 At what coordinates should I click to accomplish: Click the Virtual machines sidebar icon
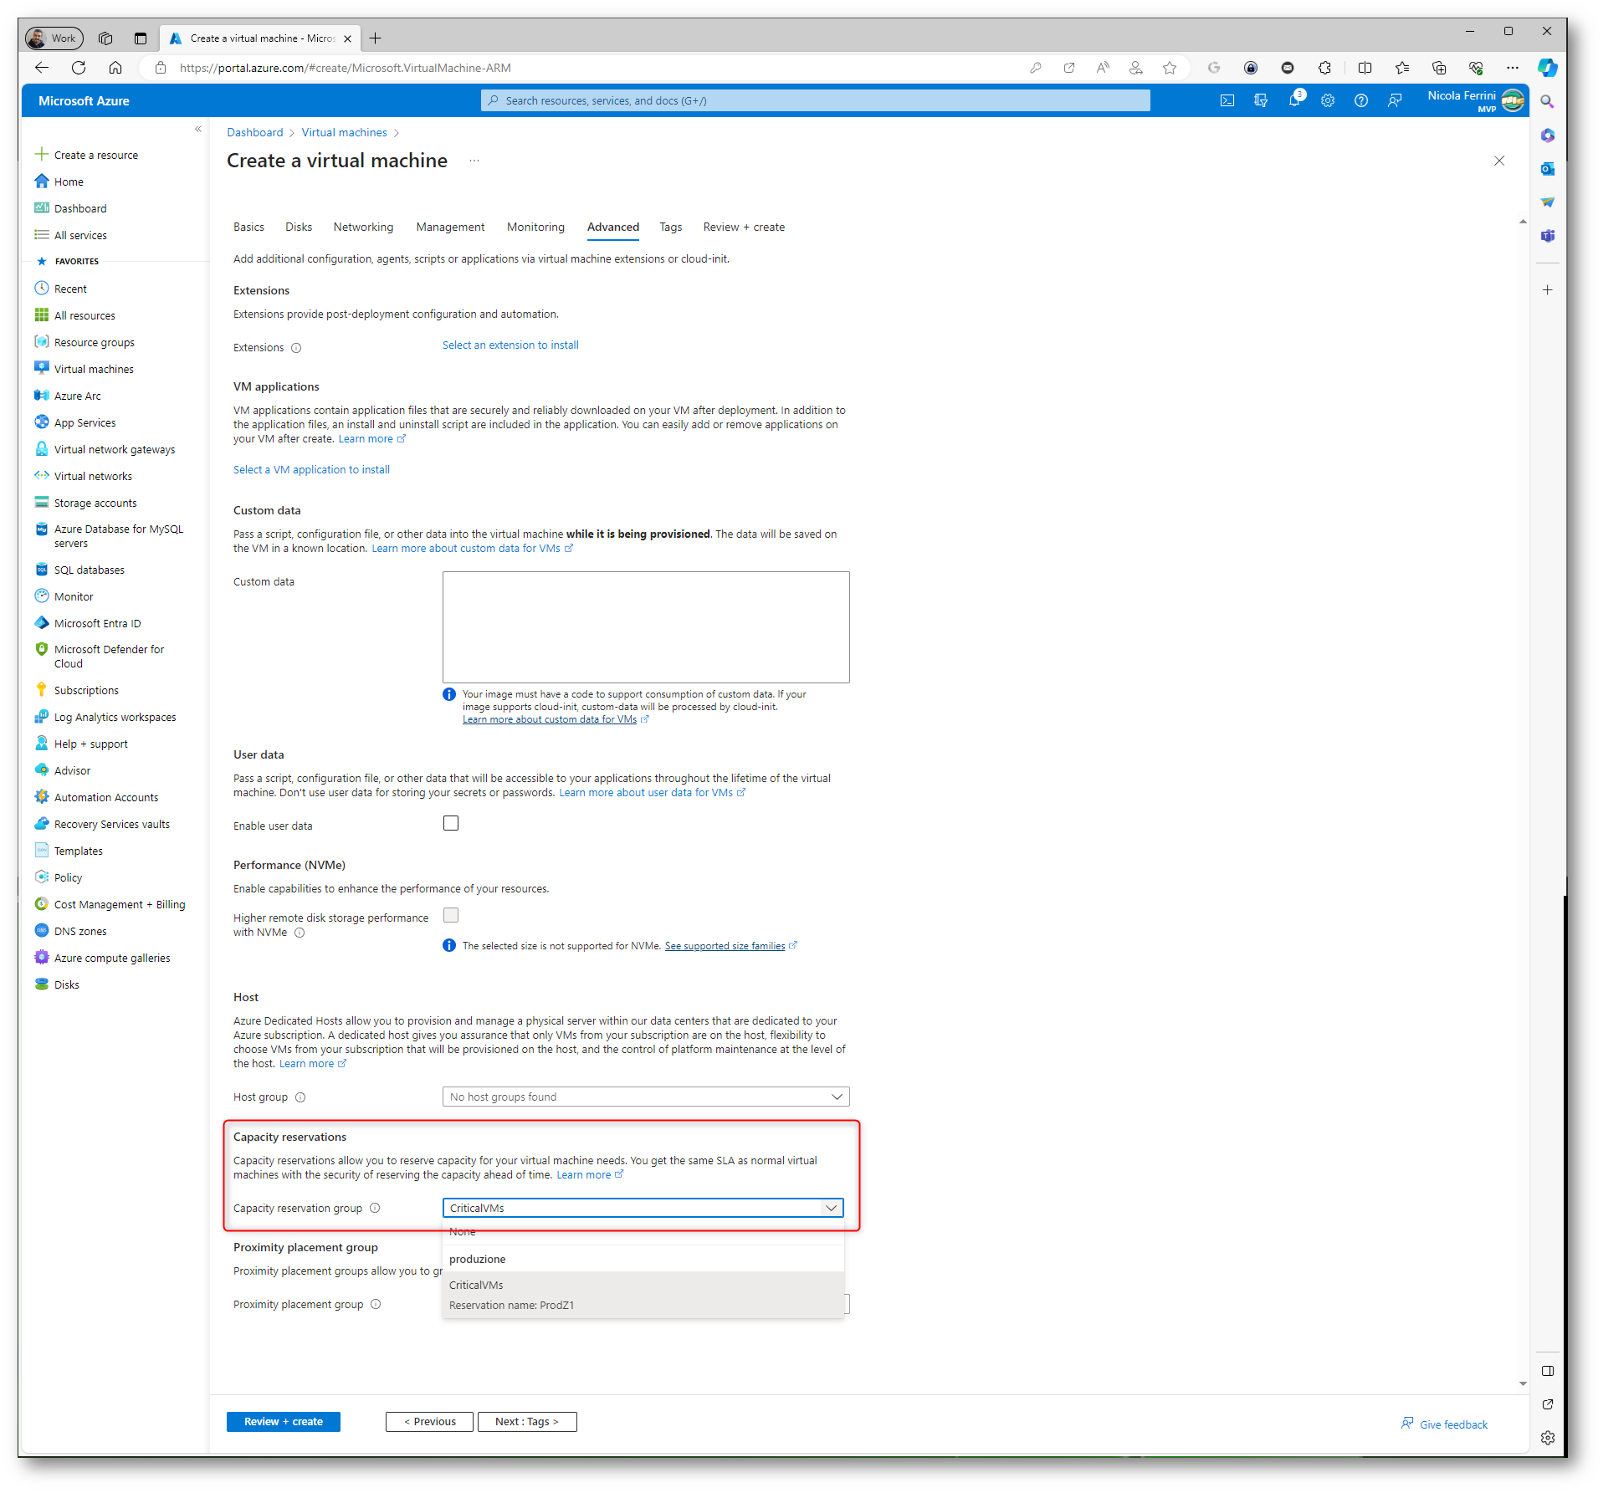click(42, 368)
